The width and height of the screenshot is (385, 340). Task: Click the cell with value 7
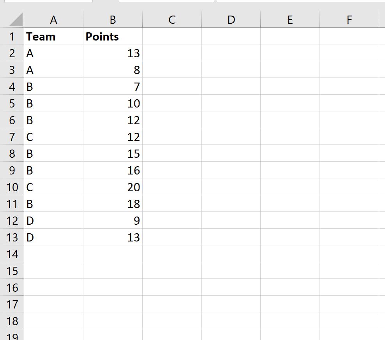(x=112, y=86)
